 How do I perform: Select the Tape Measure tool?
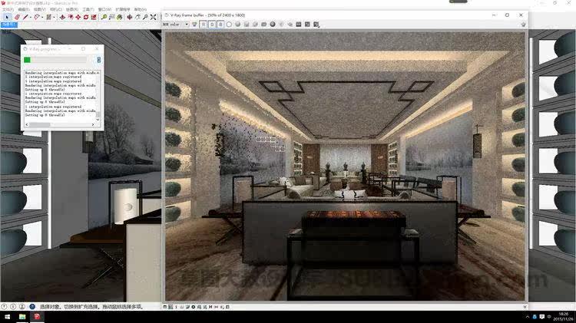pyautogui.click(x=104, y=17)
